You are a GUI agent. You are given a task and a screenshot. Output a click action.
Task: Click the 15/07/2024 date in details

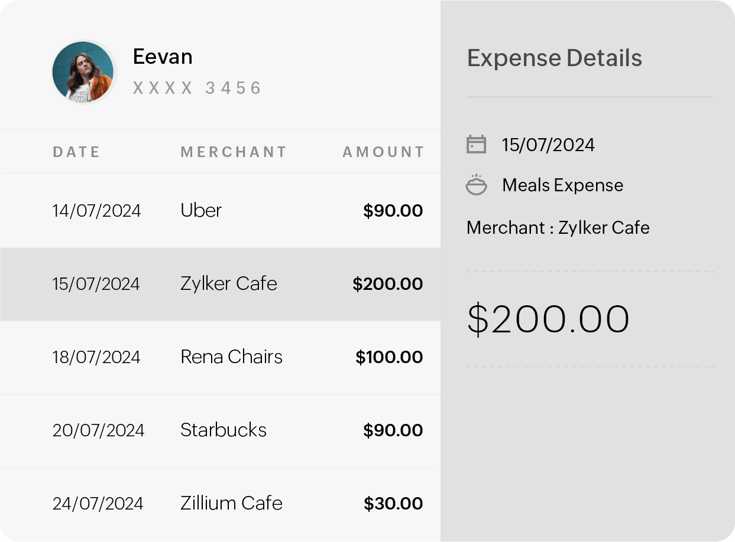tap(548, 144)
